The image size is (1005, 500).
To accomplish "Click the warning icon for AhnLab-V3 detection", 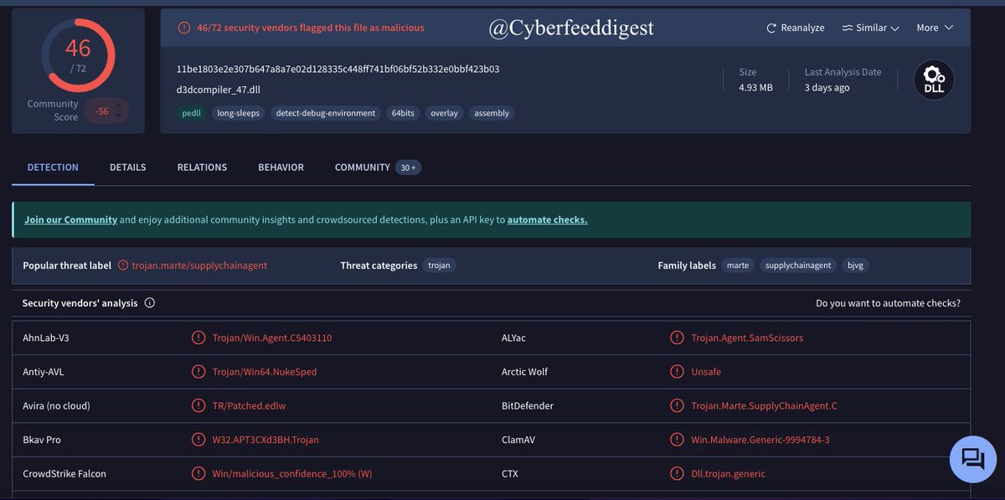I will pos(198,338).
